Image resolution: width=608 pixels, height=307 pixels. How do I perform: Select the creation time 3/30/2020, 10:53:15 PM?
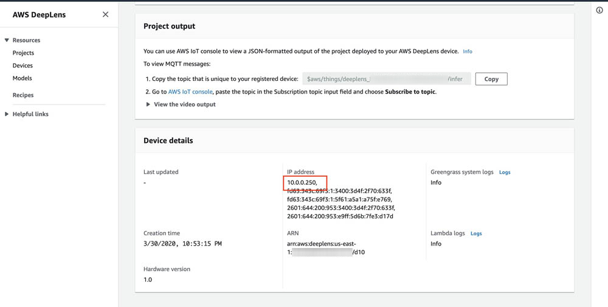click(182, 244)
